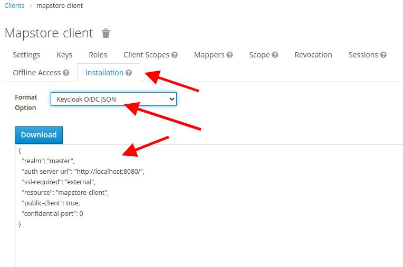Go to the Roles tab
The image size is (403, 267).
[98, 55]
